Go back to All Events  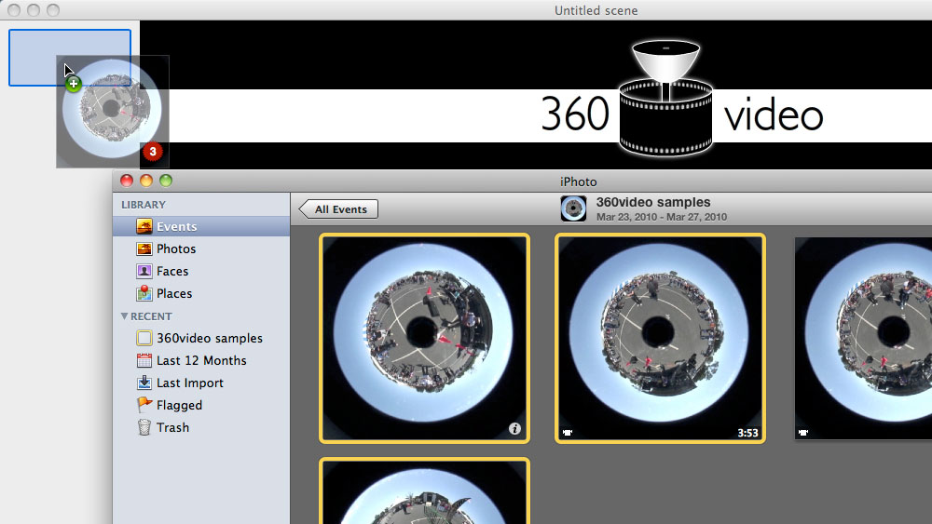coord(338,209)
